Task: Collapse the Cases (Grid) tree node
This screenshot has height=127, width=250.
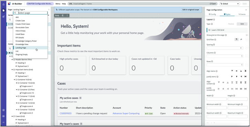Action: click(12, 116)
